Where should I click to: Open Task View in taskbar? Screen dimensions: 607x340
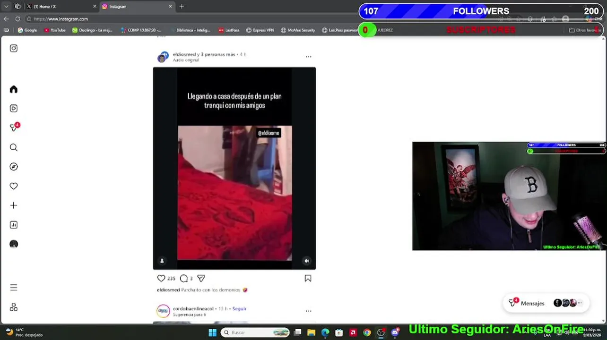[x=298, y=332]
